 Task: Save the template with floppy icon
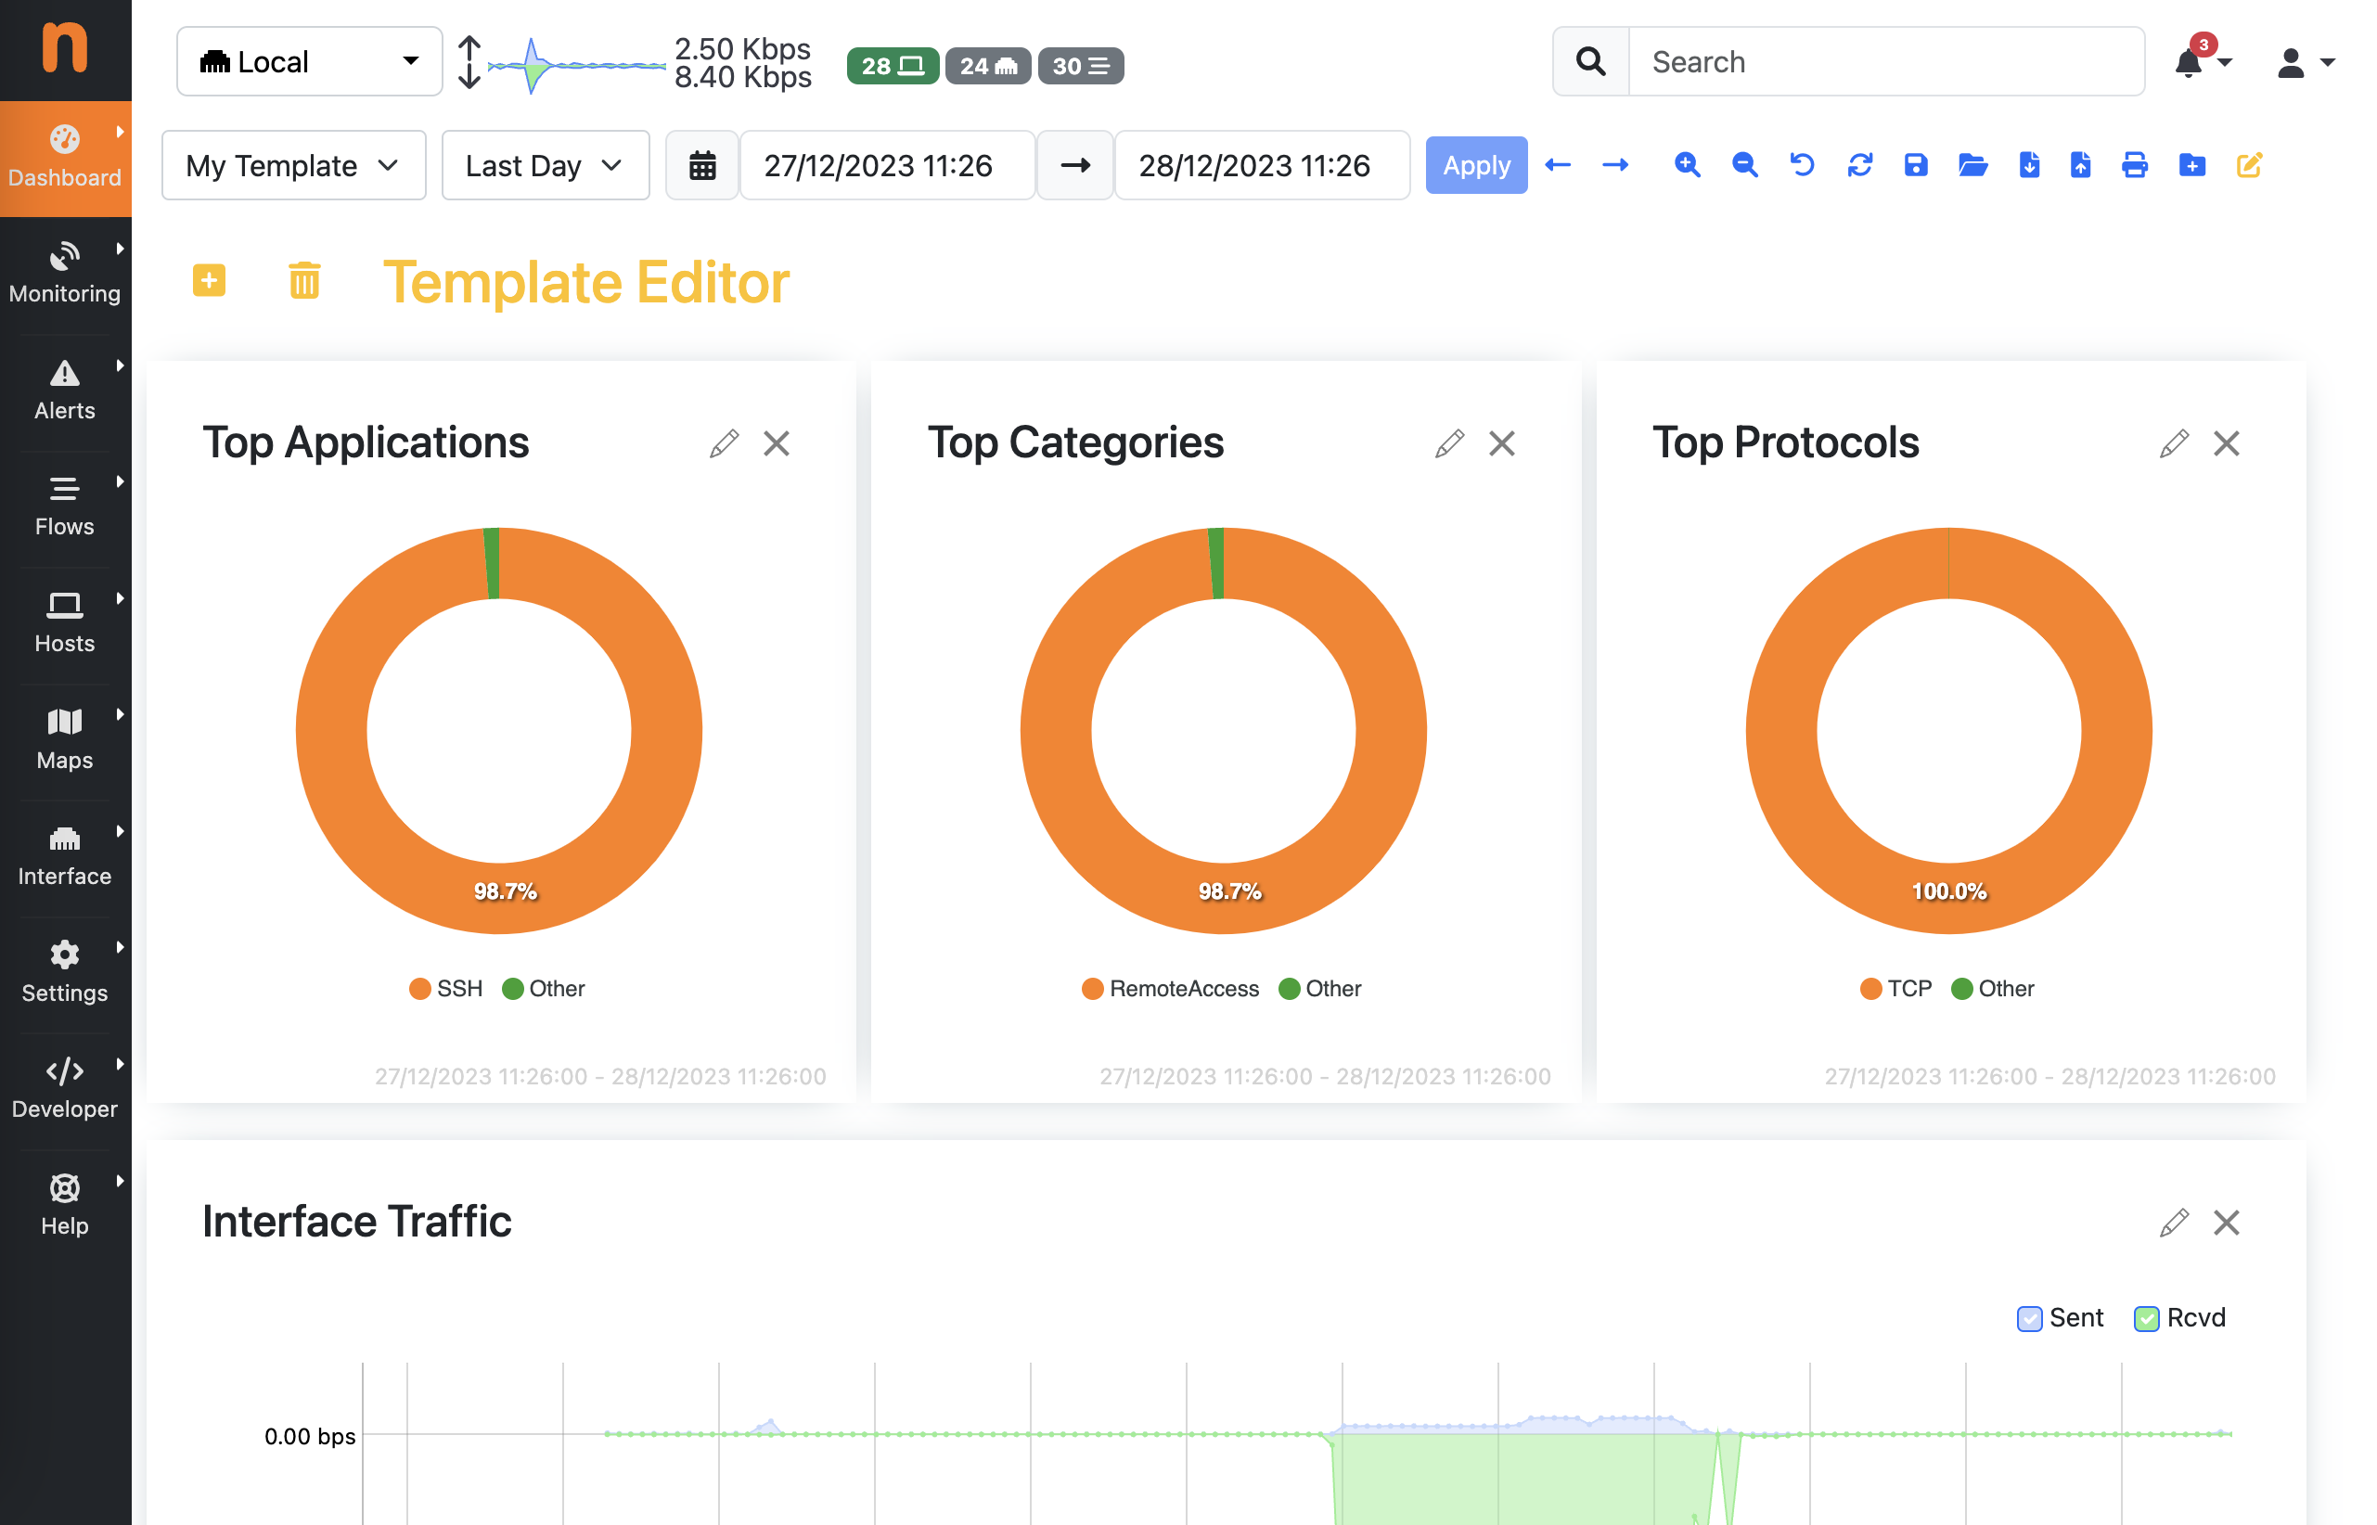tap(1916, 165)
